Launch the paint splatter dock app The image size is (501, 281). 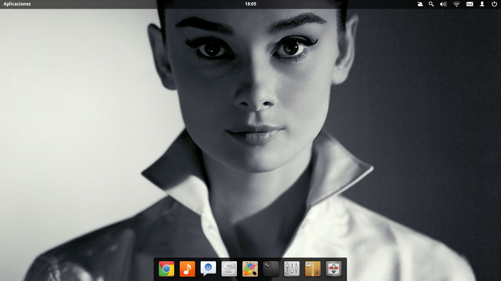(250, 269)
